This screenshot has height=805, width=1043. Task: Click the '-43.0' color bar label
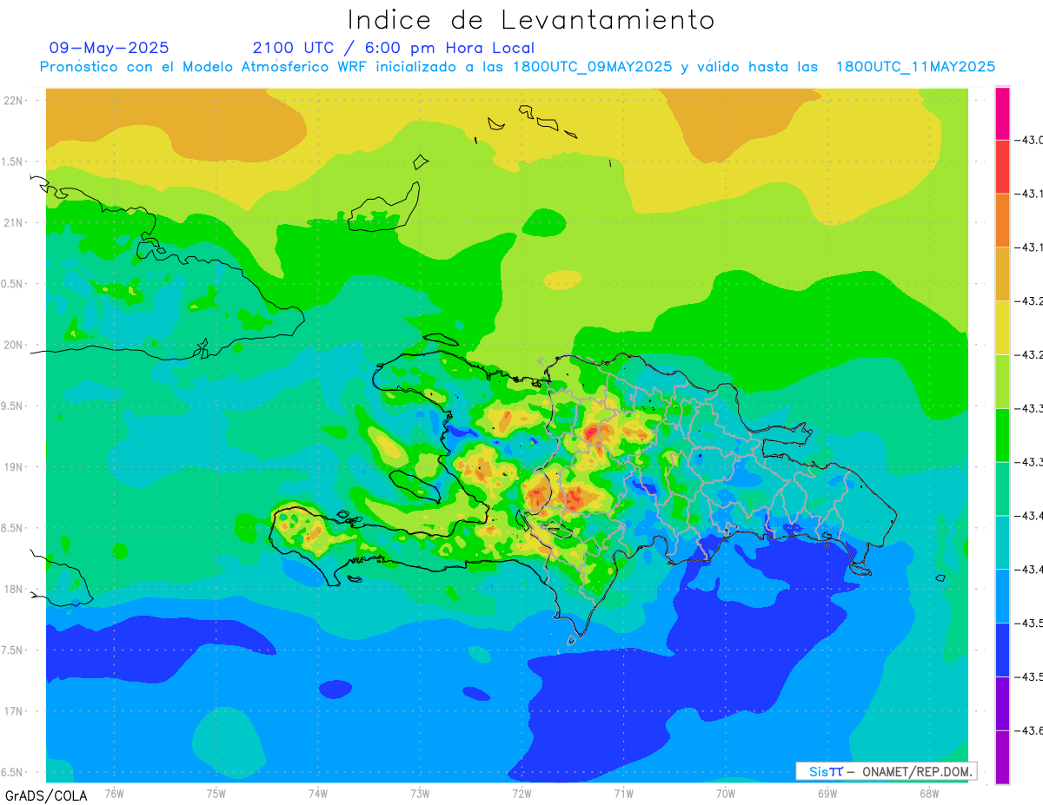point(1028,141)
